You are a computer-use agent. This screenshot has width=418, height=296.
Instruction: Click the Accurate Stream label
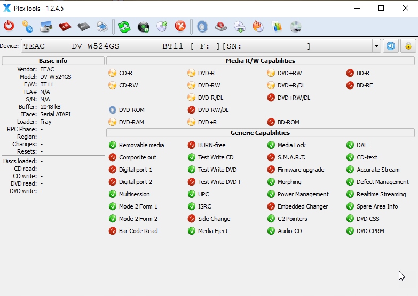(x=378, y=170)
